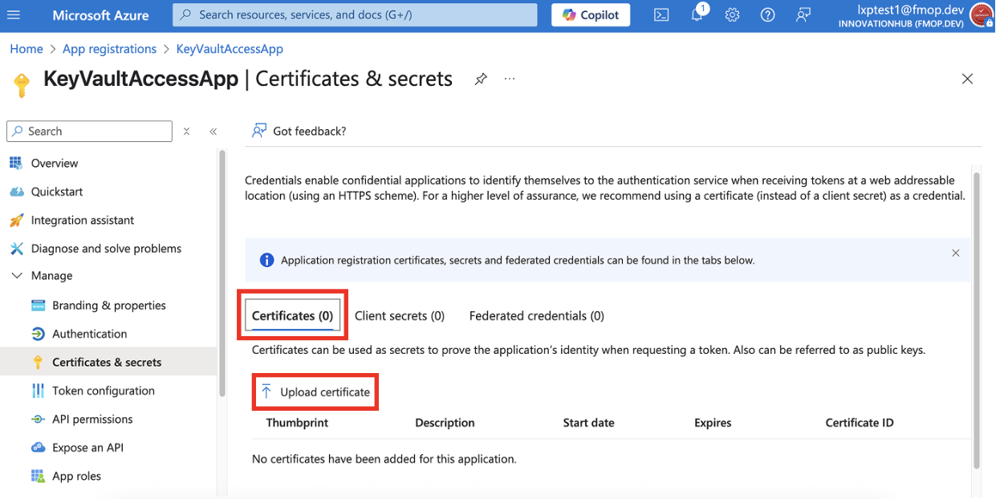Open the help question mark icon
1000x499 pixels.
click(767, 15)
